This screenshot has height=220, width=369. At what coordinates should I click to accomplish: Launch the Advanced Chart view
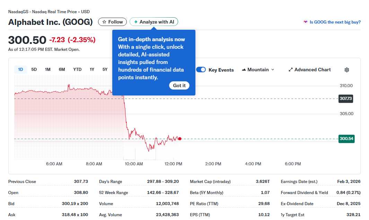[x=309, y=70]
